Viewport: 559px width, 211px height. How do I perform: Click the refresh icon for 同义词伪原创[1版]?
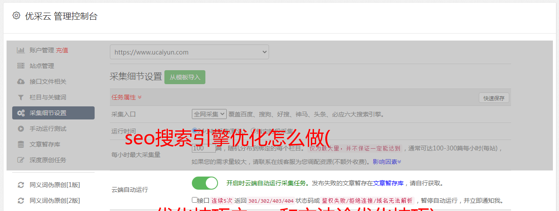point(20,185)
